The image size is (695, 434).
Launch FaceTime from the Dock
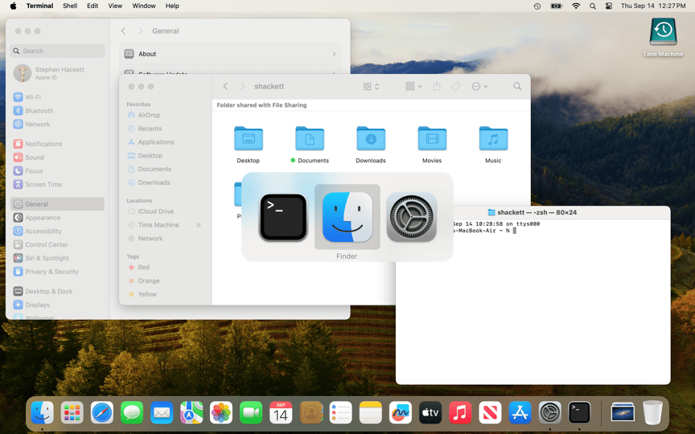(251, 413)
